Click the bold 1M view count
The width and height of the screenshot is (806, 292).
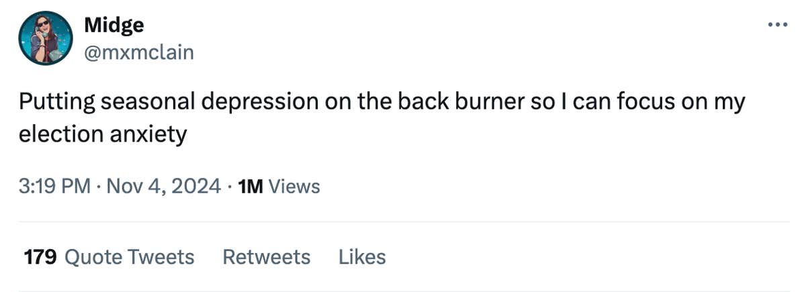pos(251,186)
